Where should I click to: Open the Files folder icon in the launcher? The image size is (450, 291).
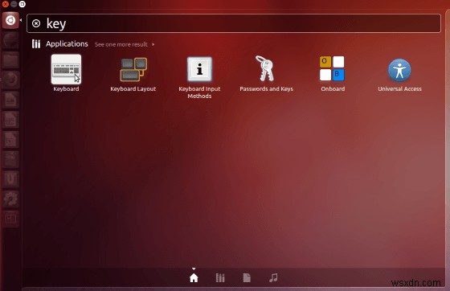click(x=10, y=60)
